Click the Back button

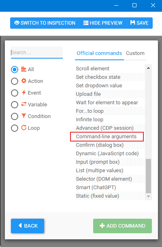(28, 226)
